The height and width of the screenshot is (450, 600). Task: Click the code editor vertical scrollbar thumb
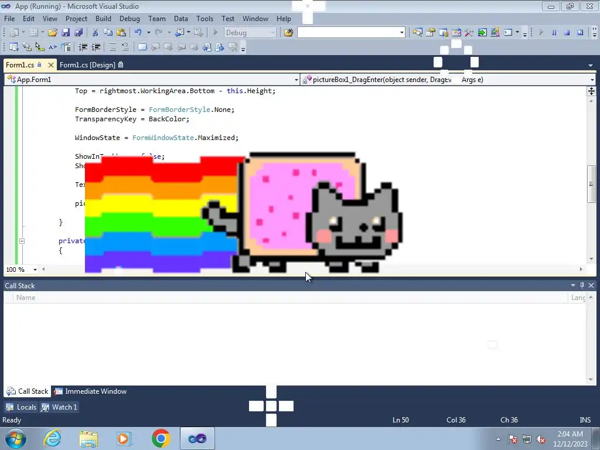pyautogui.click(x=591, y=183)
